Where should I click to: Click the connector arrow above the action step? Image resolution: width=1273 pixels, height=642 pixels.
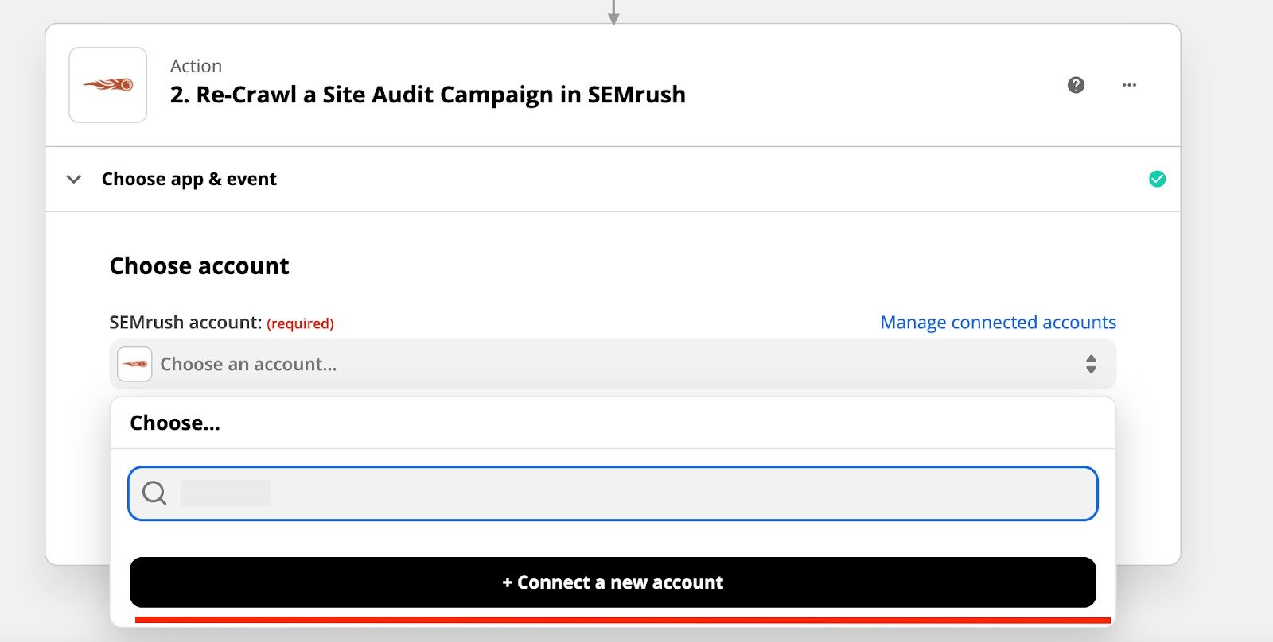click(x=613, y=13)
